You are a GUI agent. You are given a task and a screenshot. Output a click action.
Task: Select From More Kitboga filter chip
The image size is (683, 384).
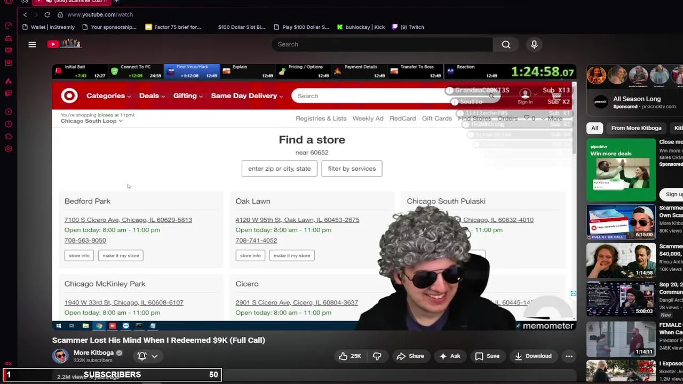point(636,128)
